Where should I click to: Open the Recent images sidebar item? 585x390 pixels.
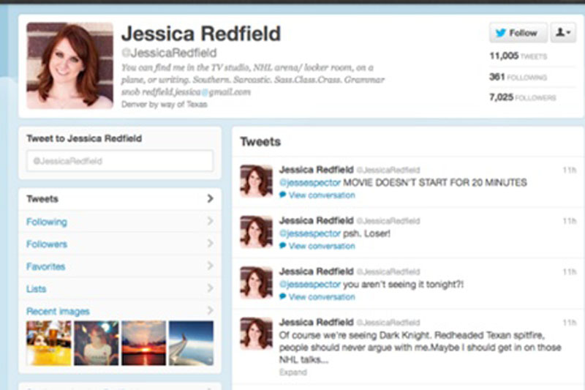tap(120, 311)
